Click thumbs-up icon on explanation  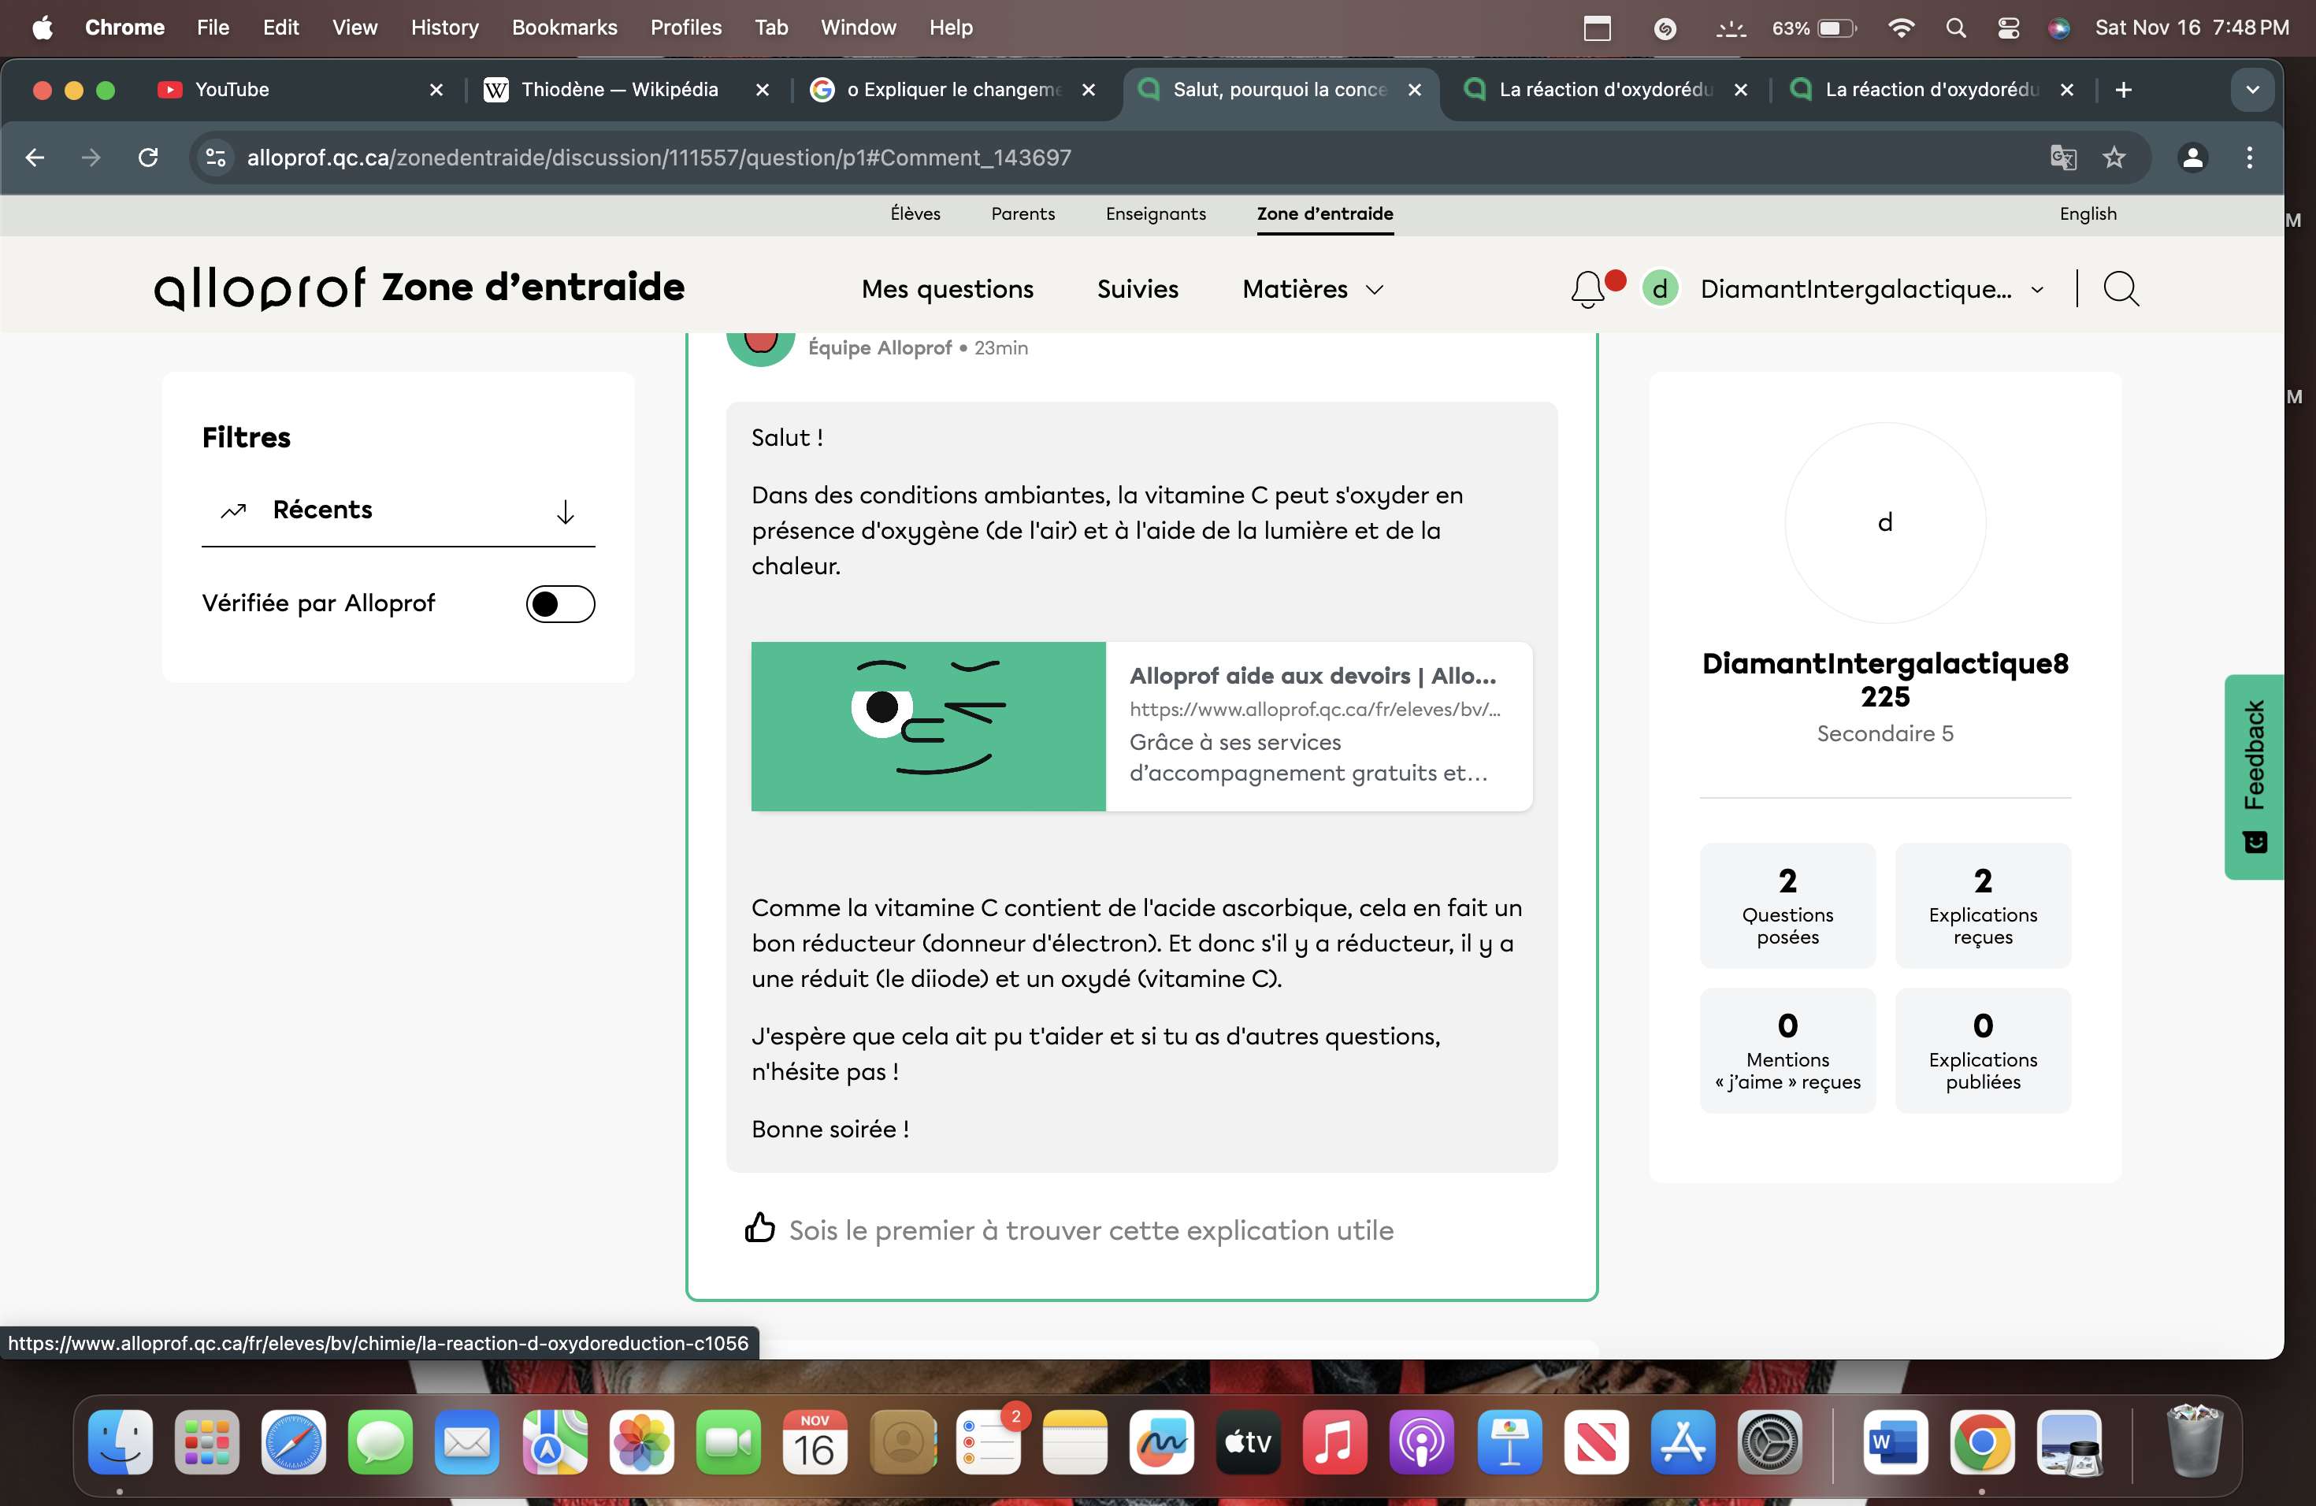click(759, 1229)
